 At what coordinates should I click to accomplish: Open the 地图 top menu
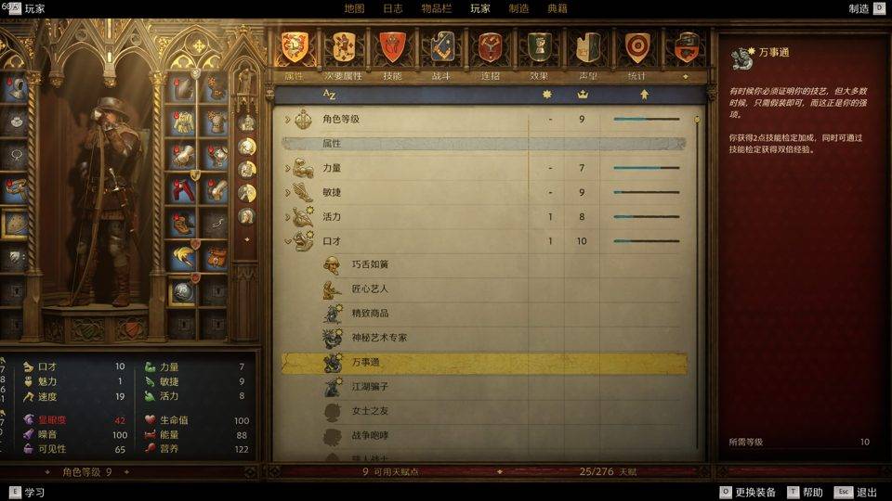(354, 8)
